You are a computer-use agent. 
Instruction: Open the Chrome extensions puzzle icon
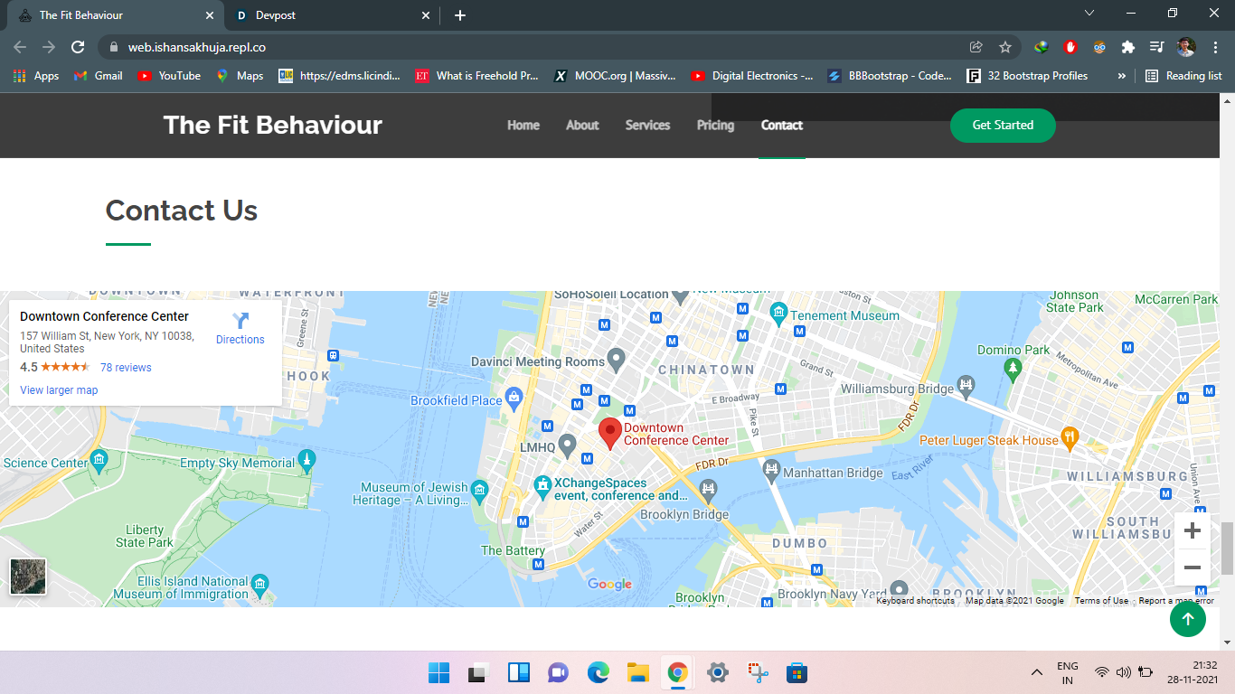point(1127,47)
